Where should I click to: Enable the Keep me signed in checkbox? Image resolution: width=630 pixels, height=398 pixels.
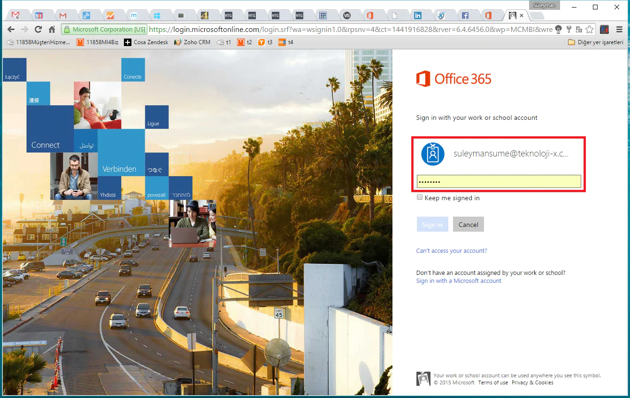point(419,197)
